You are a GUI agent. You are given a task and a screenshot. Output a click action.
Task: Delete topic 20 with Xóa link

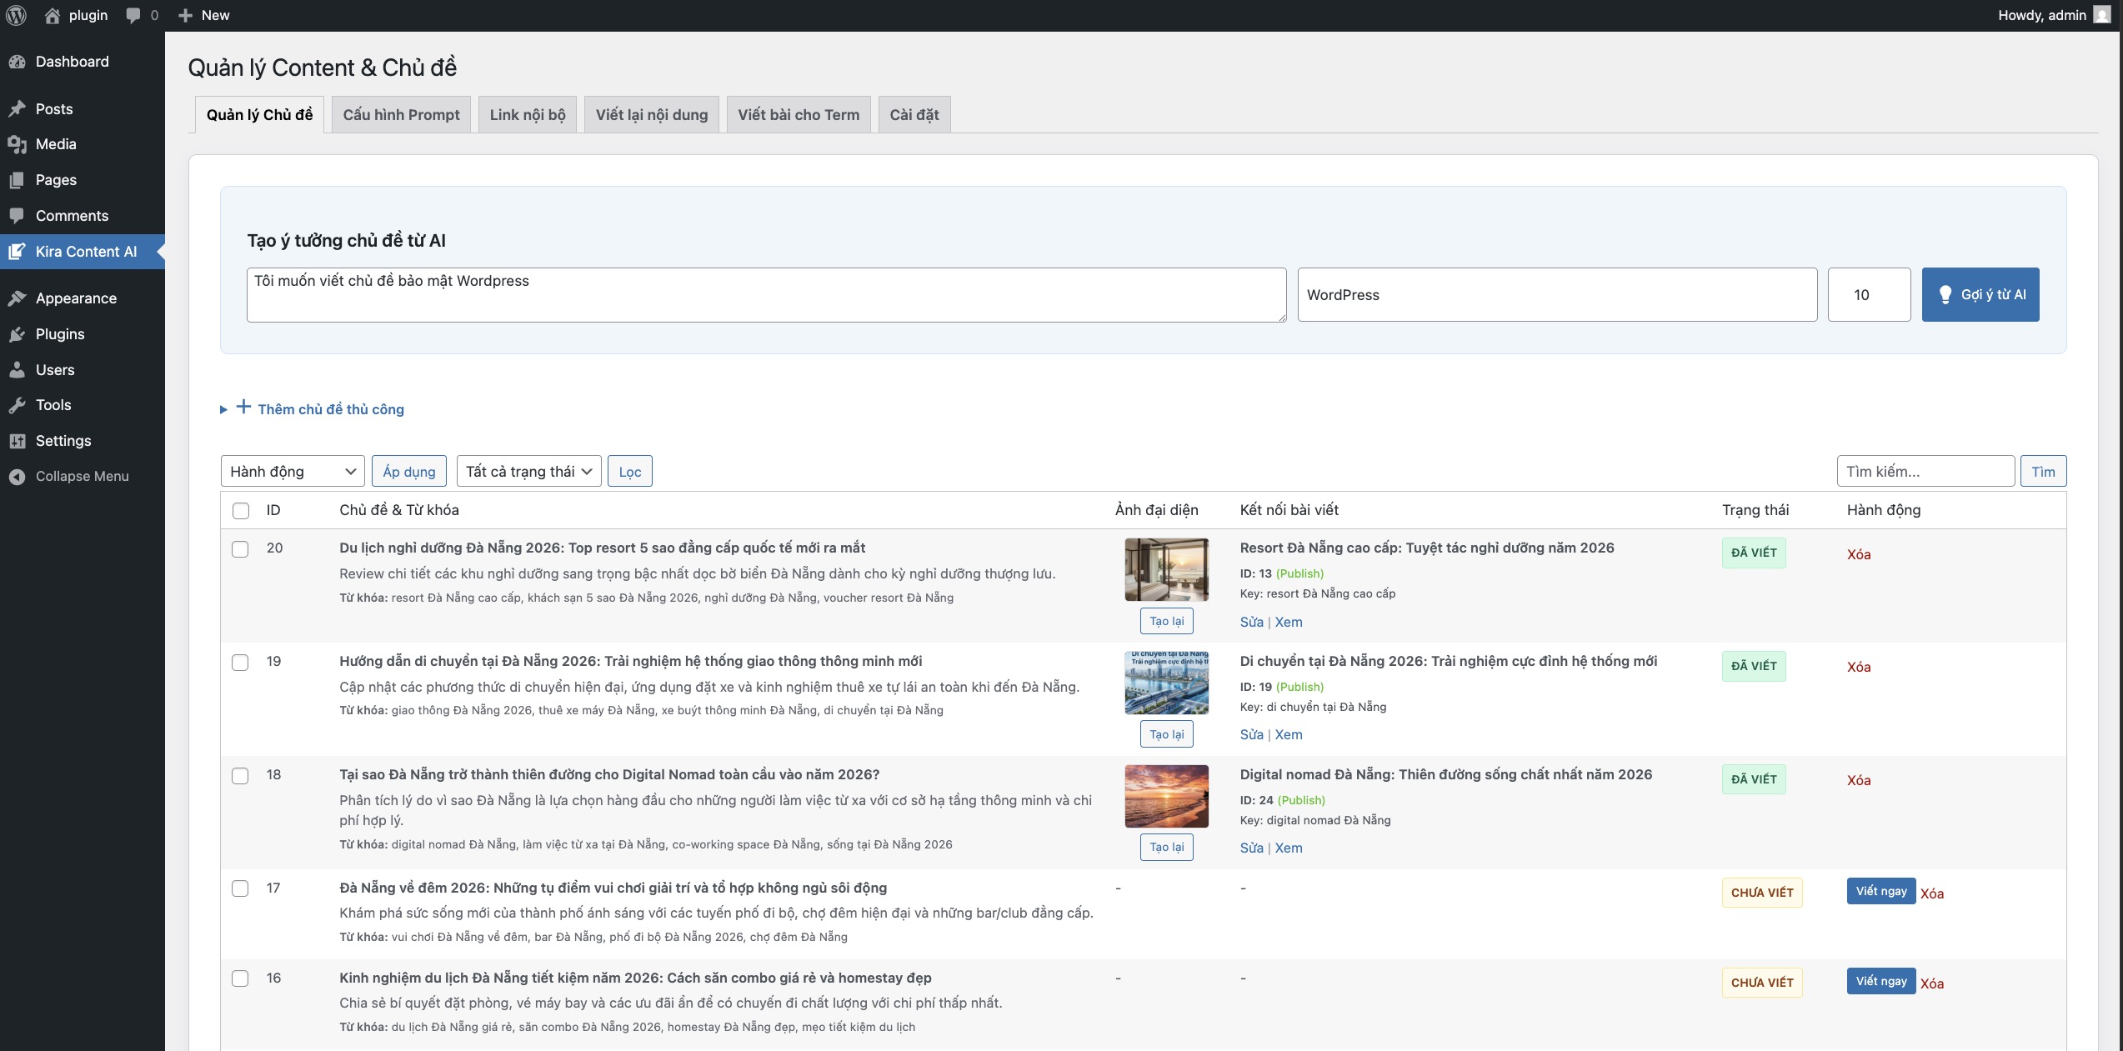[x=1859, y=554]
